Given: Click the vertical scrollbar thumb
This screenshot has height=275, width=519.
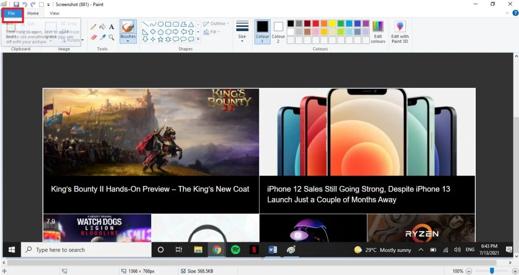Looking at the screenshot, I should pos(516,185).
